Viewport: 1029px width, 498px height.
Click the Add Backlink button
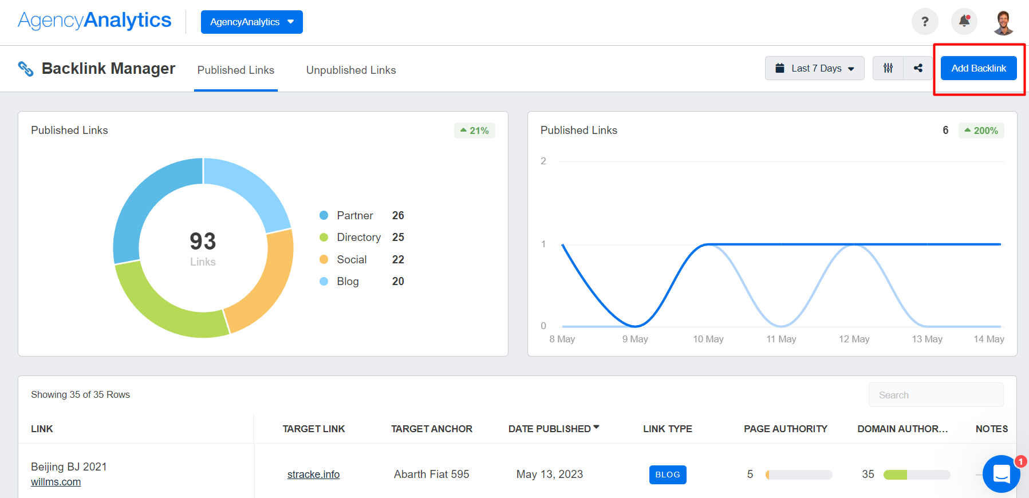[978, 68]
